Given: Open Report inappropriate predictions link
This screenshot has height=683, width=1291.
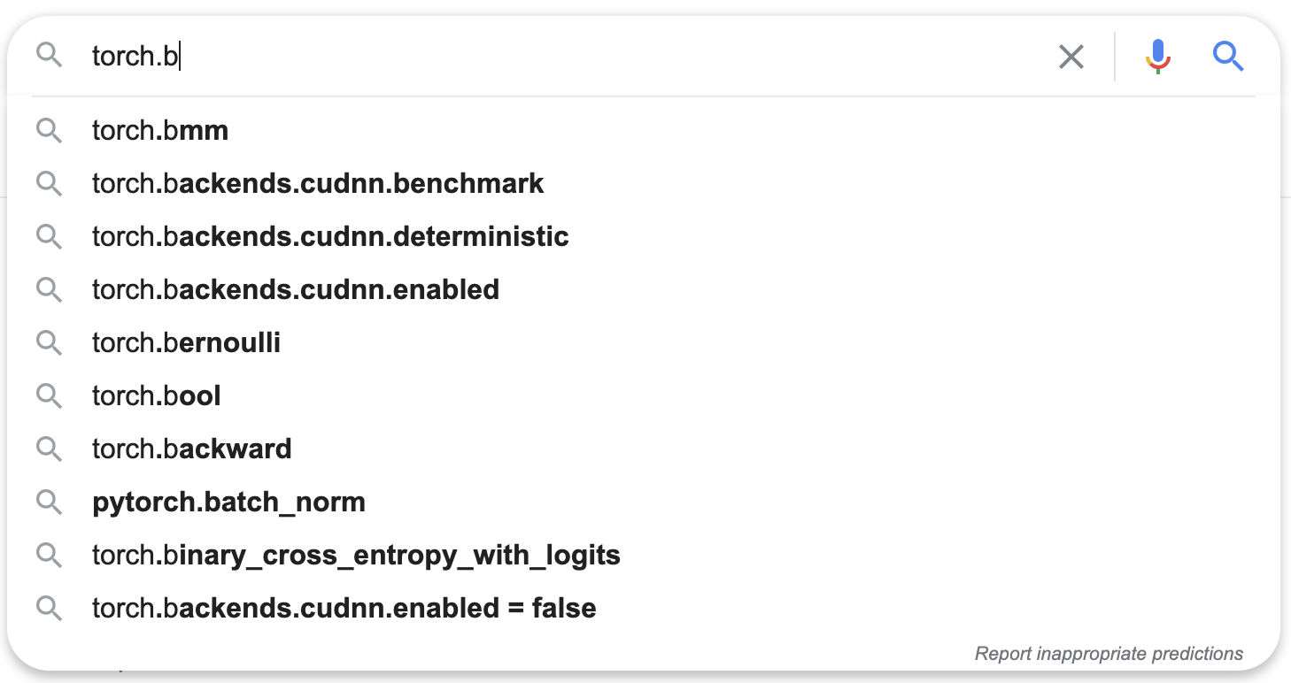Looking at the screenshot, I should tap(1109, 654).
